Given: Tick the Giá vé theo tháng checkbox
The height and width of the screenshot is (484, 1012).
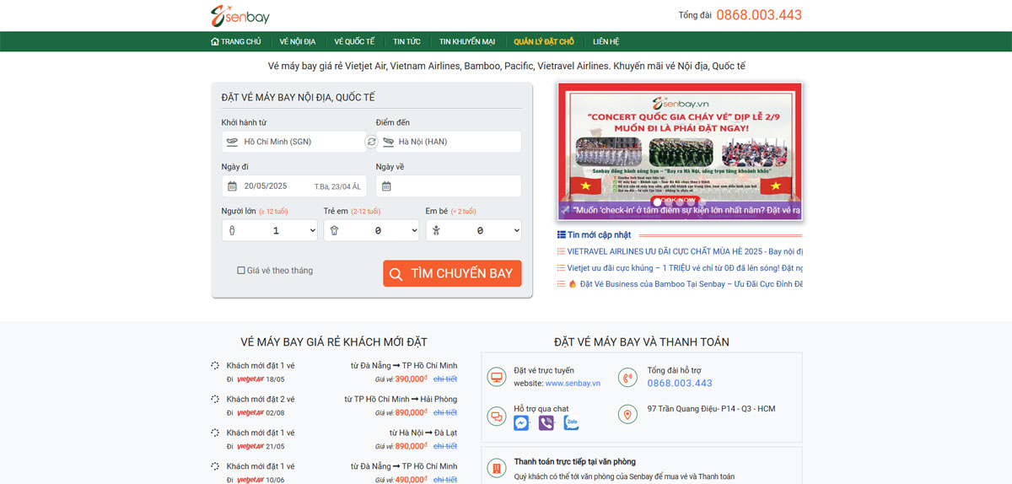Looking at the screenshot, I should click(241, 271).
